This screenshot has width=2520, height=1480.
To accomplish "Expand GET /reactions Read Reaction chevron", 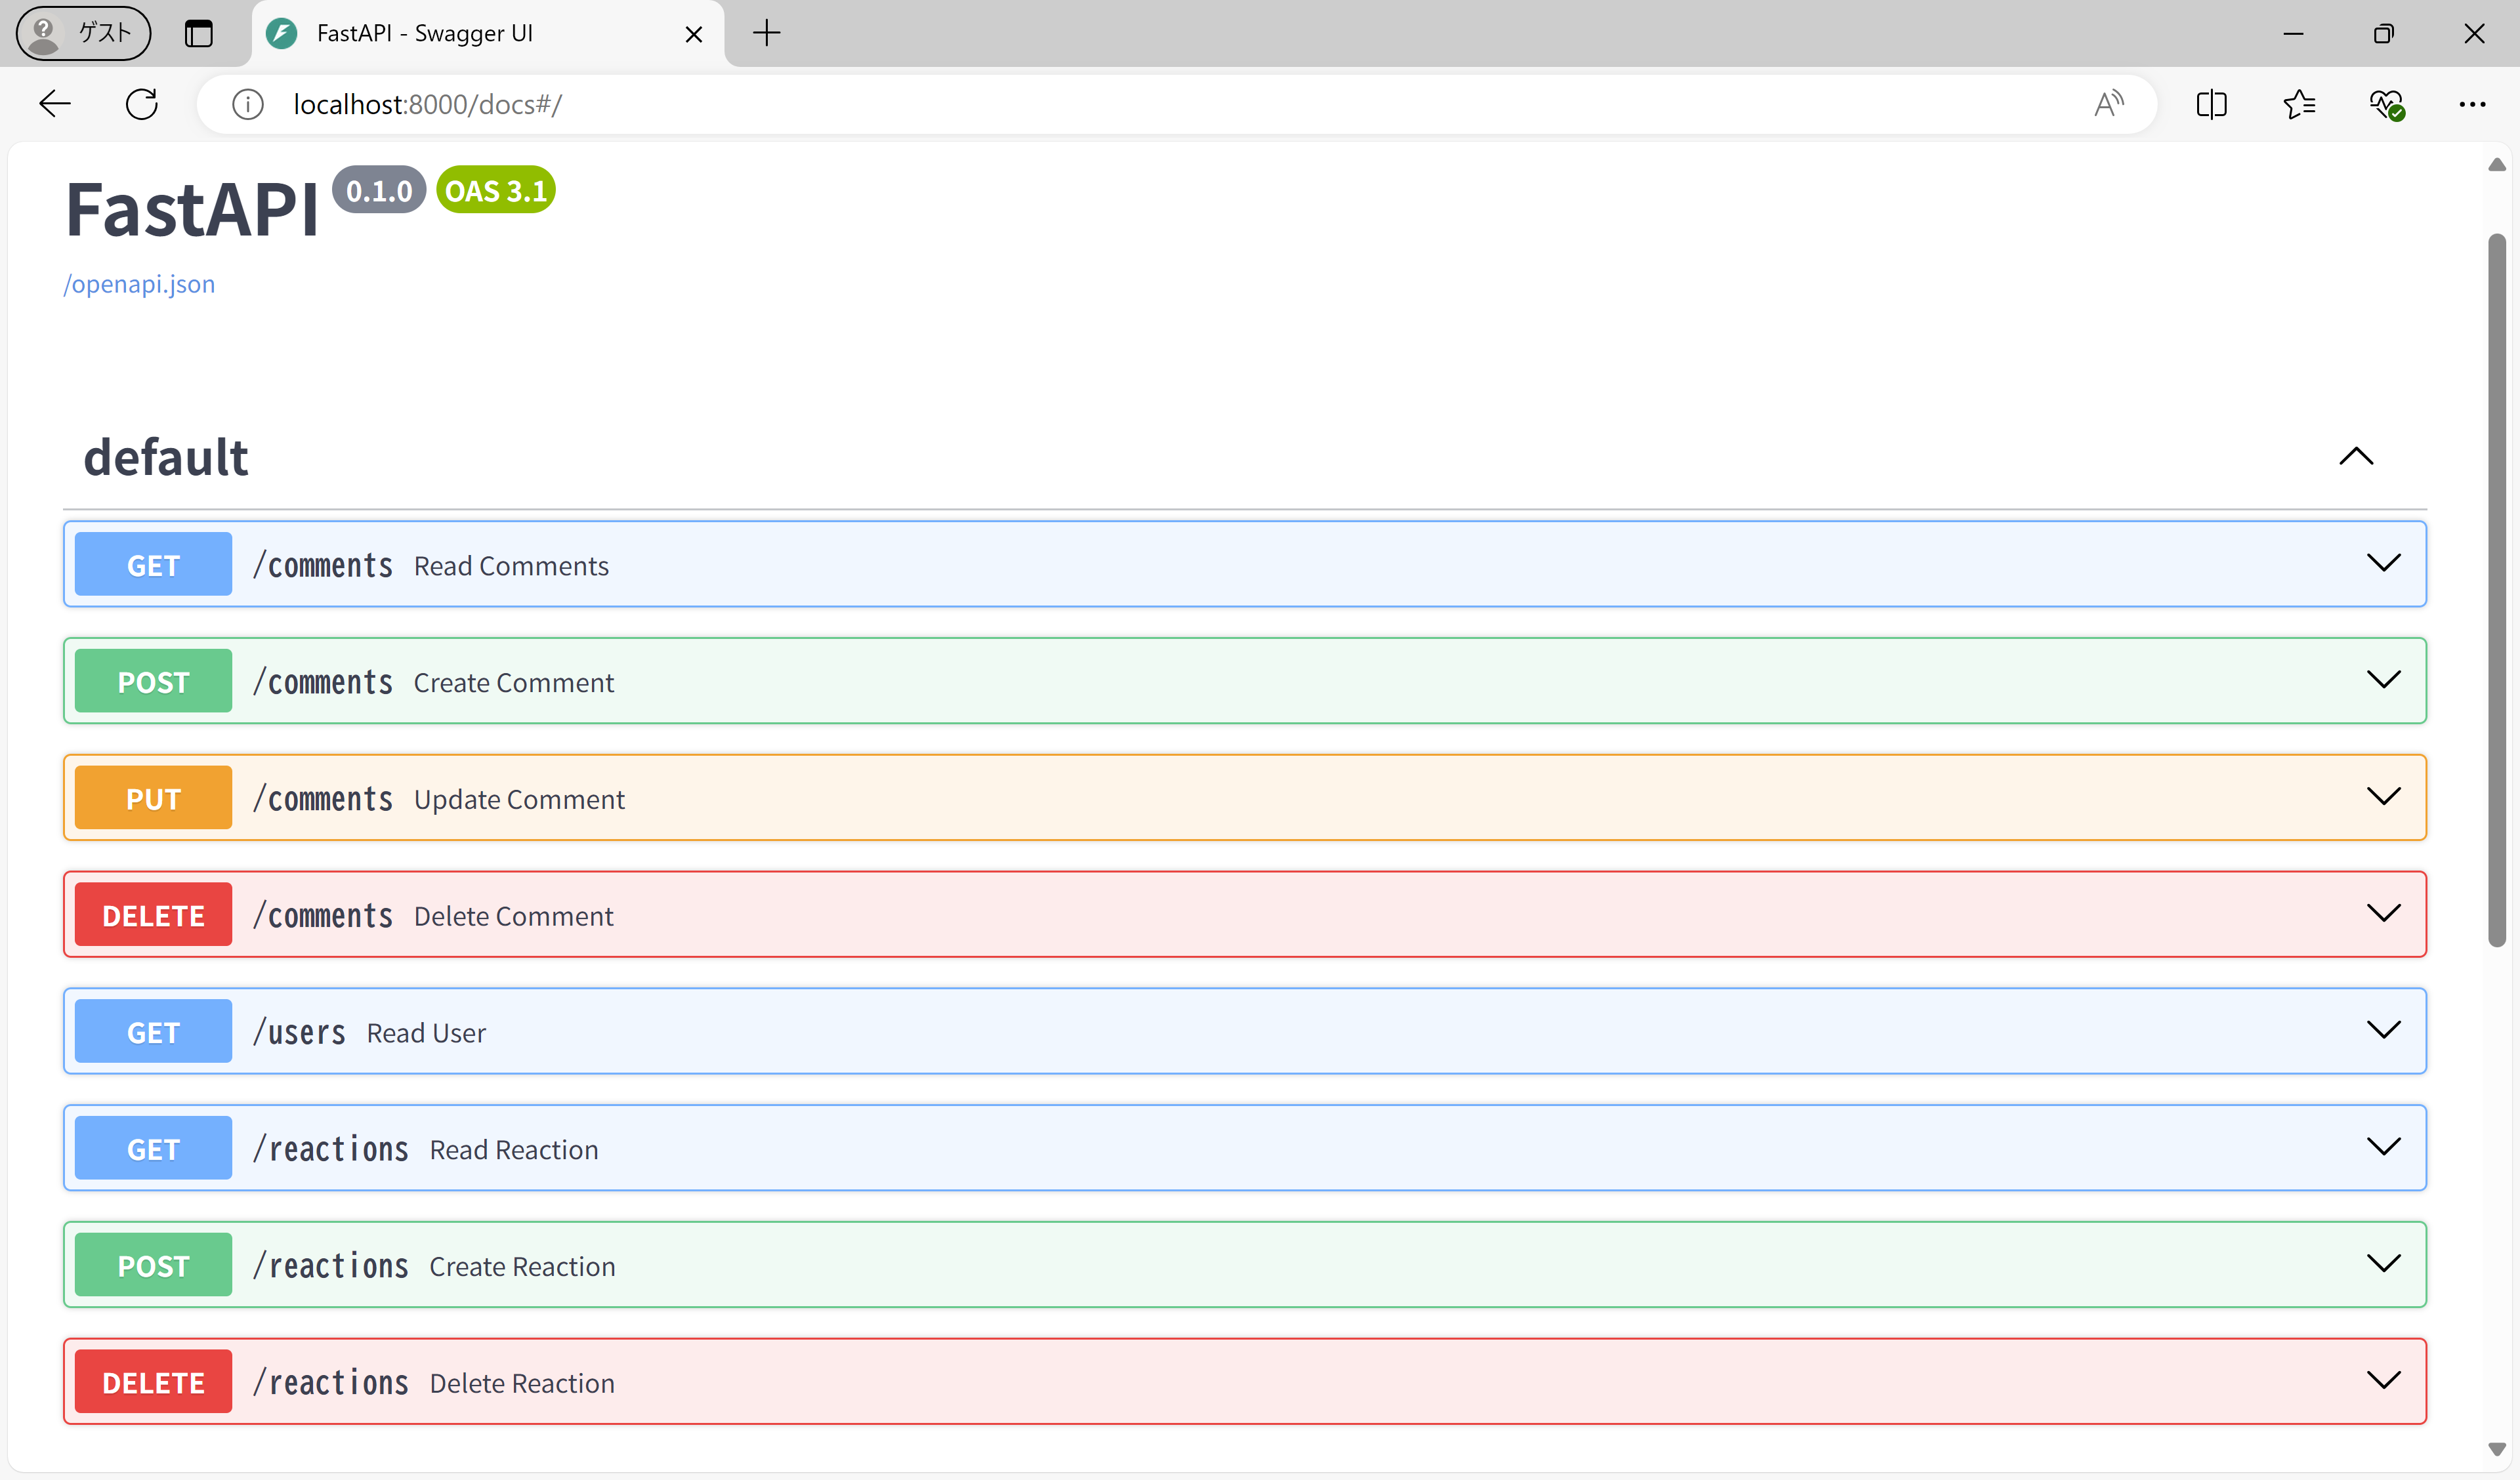I will pyautogui.click(x=2384, y=1147).
